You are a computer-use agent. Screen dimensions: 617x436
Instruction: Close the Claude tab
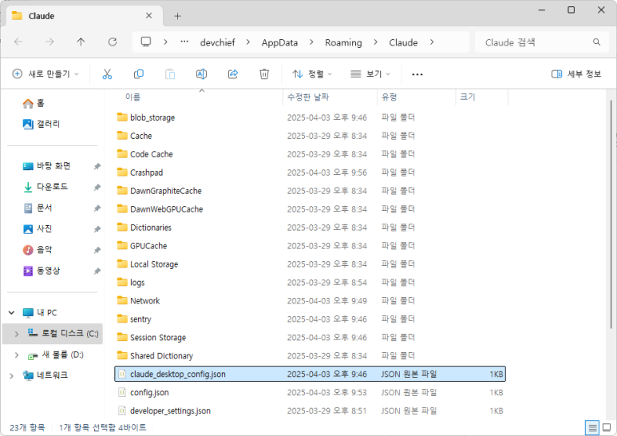[x=148, y=16]
